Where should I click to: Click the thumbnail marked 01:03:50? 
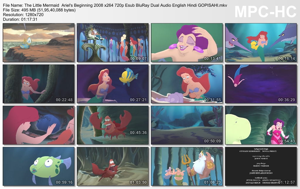pyautogui.click(x=113, y=166)
